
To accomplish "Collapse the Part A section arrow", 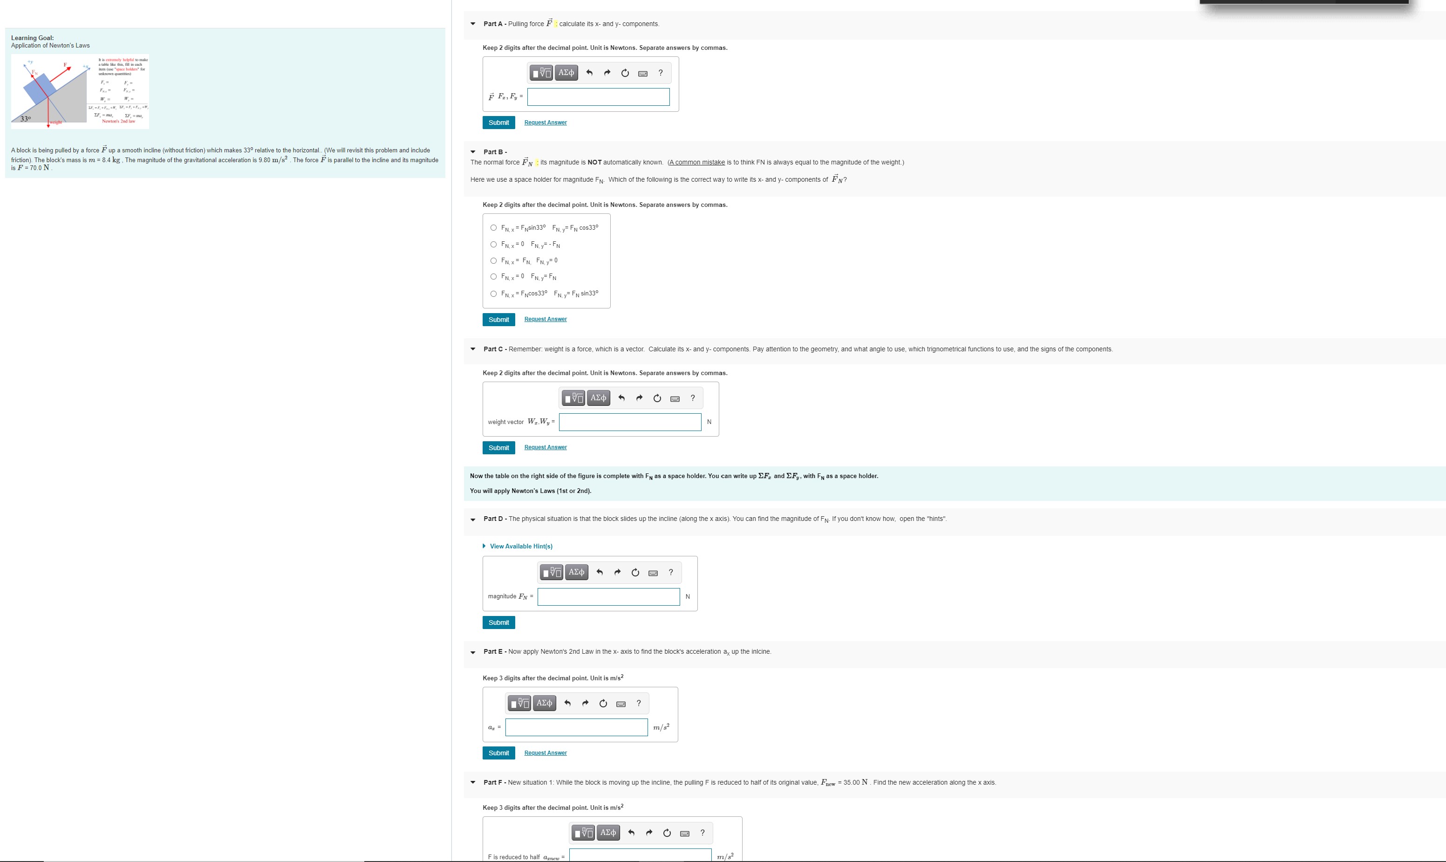I will [473, 24].
